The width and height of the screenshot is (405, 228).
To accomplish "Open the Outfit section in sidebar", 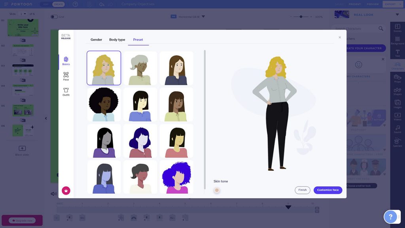I will coord(66,92).
